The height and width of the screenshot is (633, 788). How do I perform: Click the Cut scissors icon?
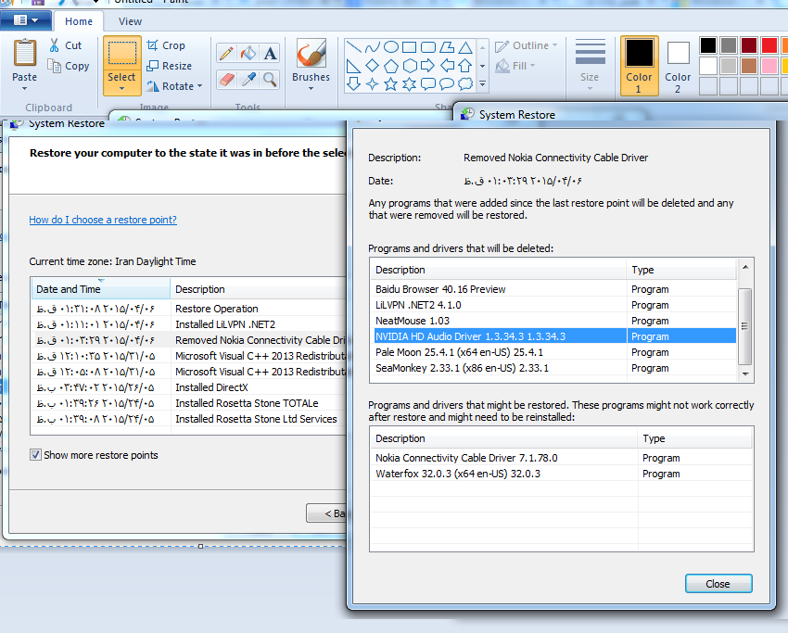pos(55,45)
